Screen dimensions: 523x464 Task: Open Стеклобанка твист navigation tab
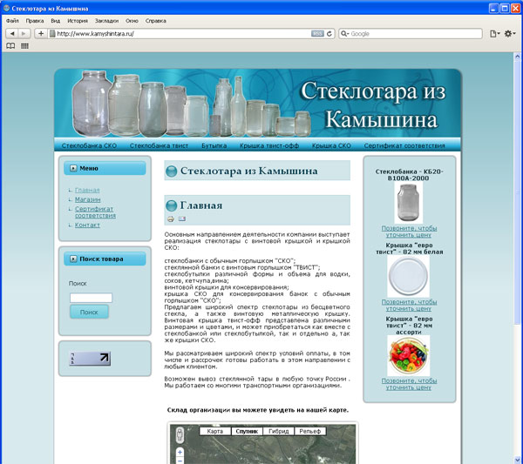(x=159, y=145)
